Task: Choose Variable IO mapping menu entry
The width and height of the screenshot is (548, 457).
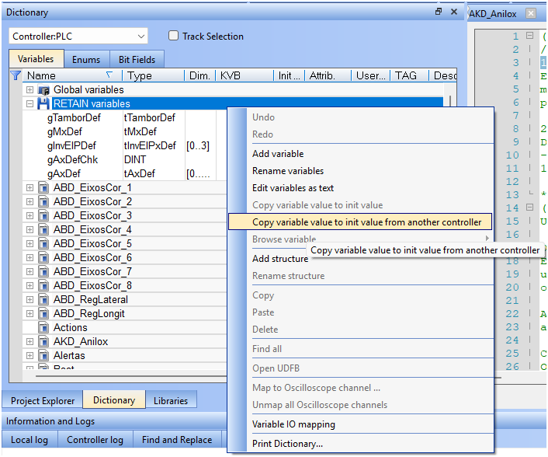Action: (360, 424)
